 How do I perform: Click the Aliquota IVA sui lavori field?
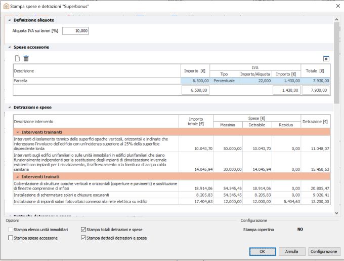click(x=76, y=31)
